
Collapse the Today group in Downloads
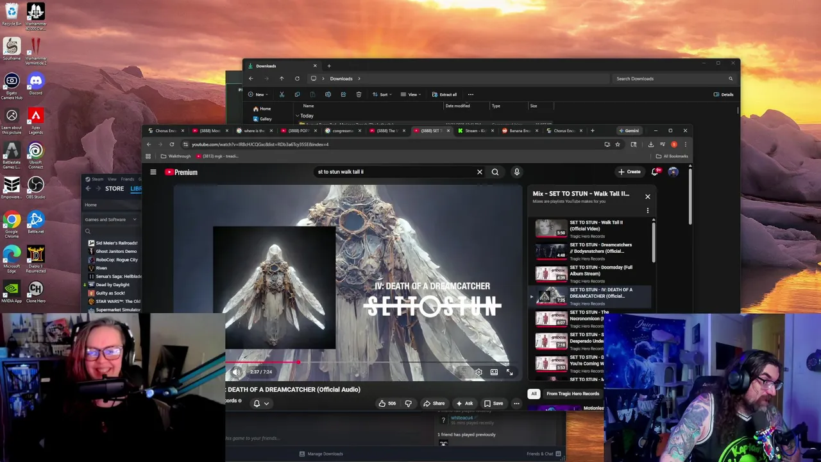[x=298, y=116]
